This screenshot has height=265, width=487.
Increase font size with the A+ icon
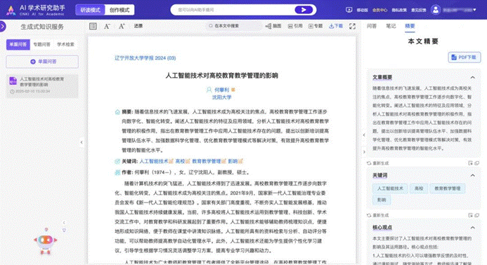pos(122,27)
